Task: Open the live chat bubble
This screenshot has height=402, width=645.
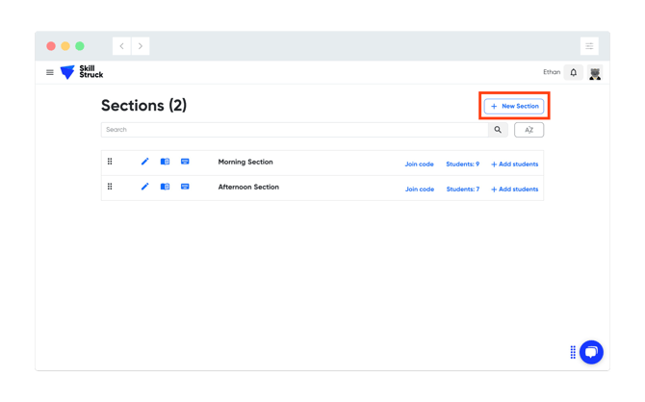Action: tap(591, 352)
